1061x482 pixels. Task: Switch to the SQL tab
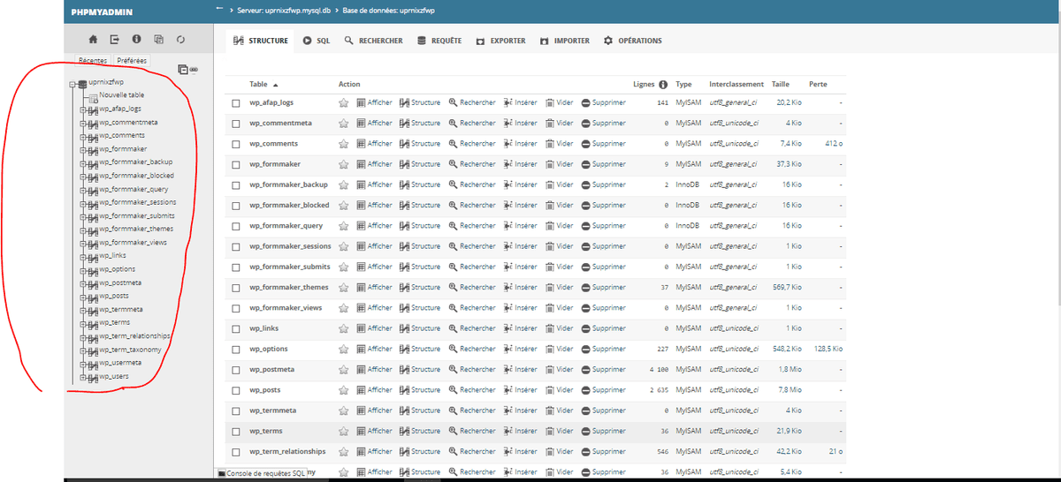coord(317,41)
